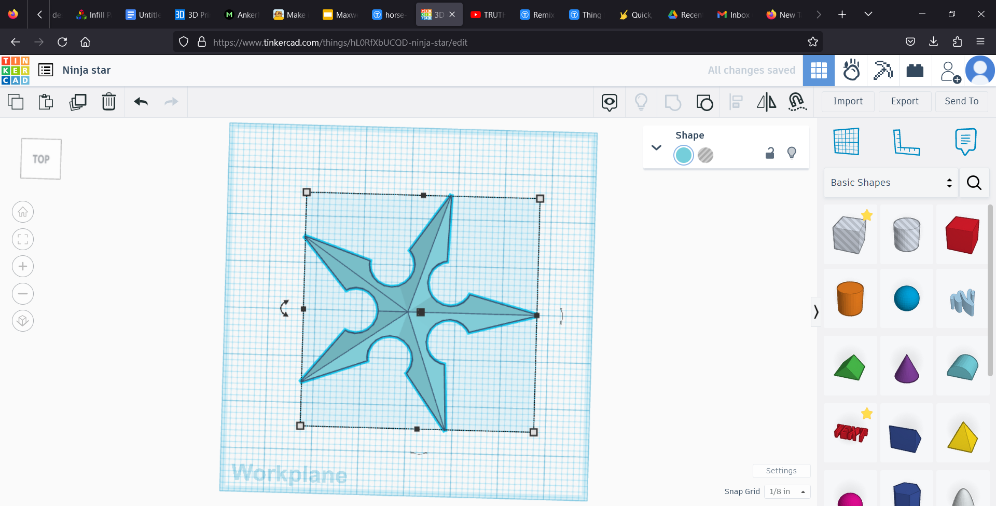Hide the selected shape with the lightbulb
The width and height of the screenshot is (996, 506).
coord(792,153)
